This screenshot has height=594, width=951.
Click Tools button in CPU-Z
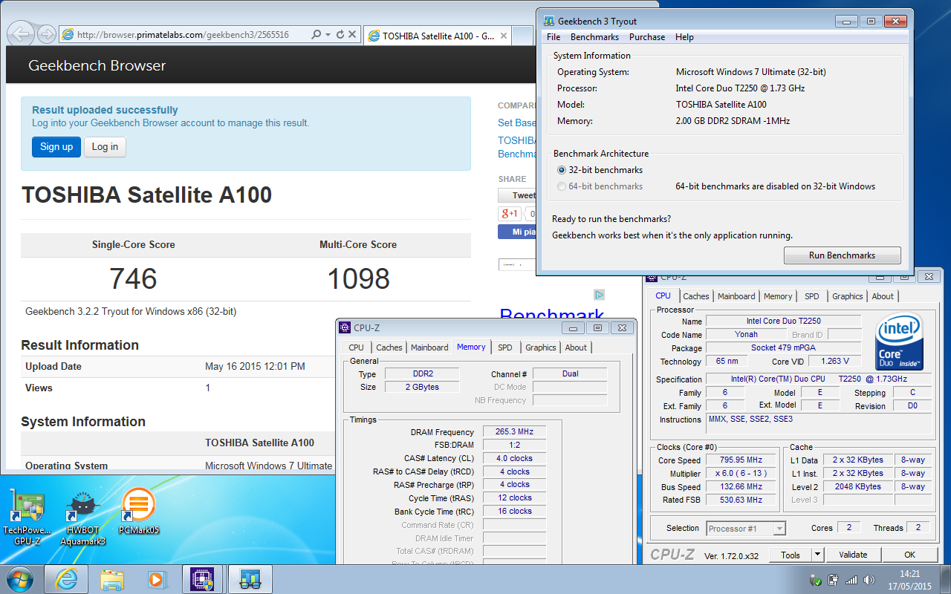coord(791,555)
